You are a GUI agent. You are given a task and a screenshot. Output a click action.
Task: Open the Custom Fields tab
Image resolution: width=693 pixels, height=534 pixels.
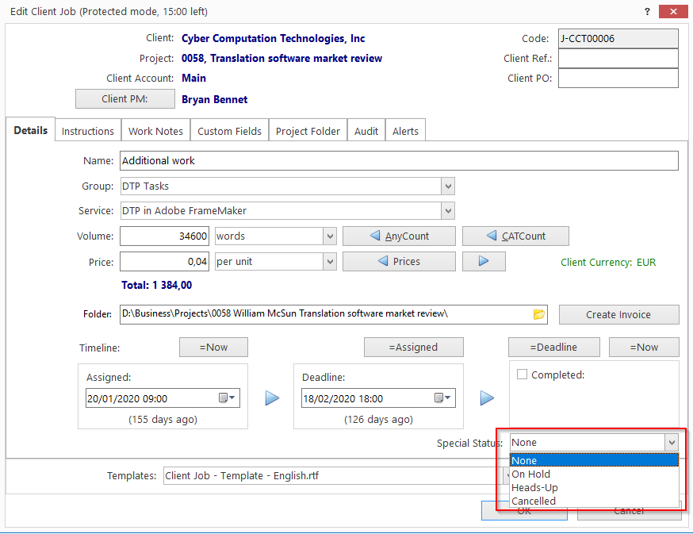tap(229, 132)
